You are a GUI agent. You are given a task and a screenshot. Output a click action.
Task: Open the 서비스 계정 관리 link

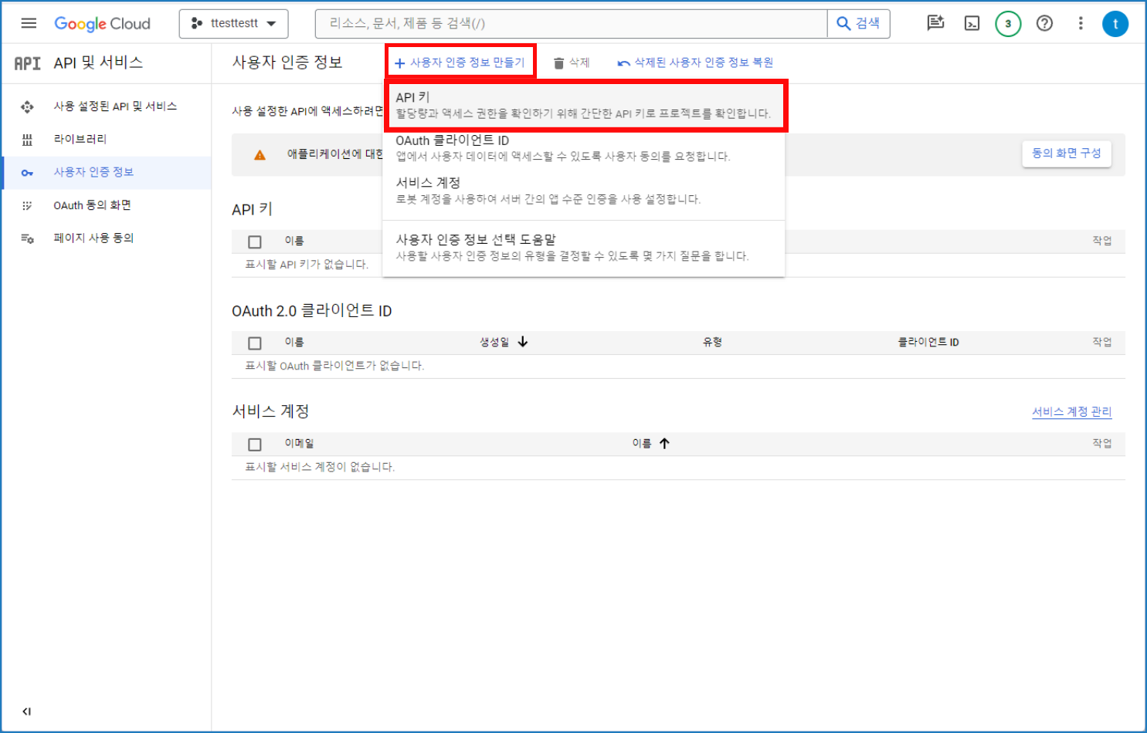(x=1072, y=411)
